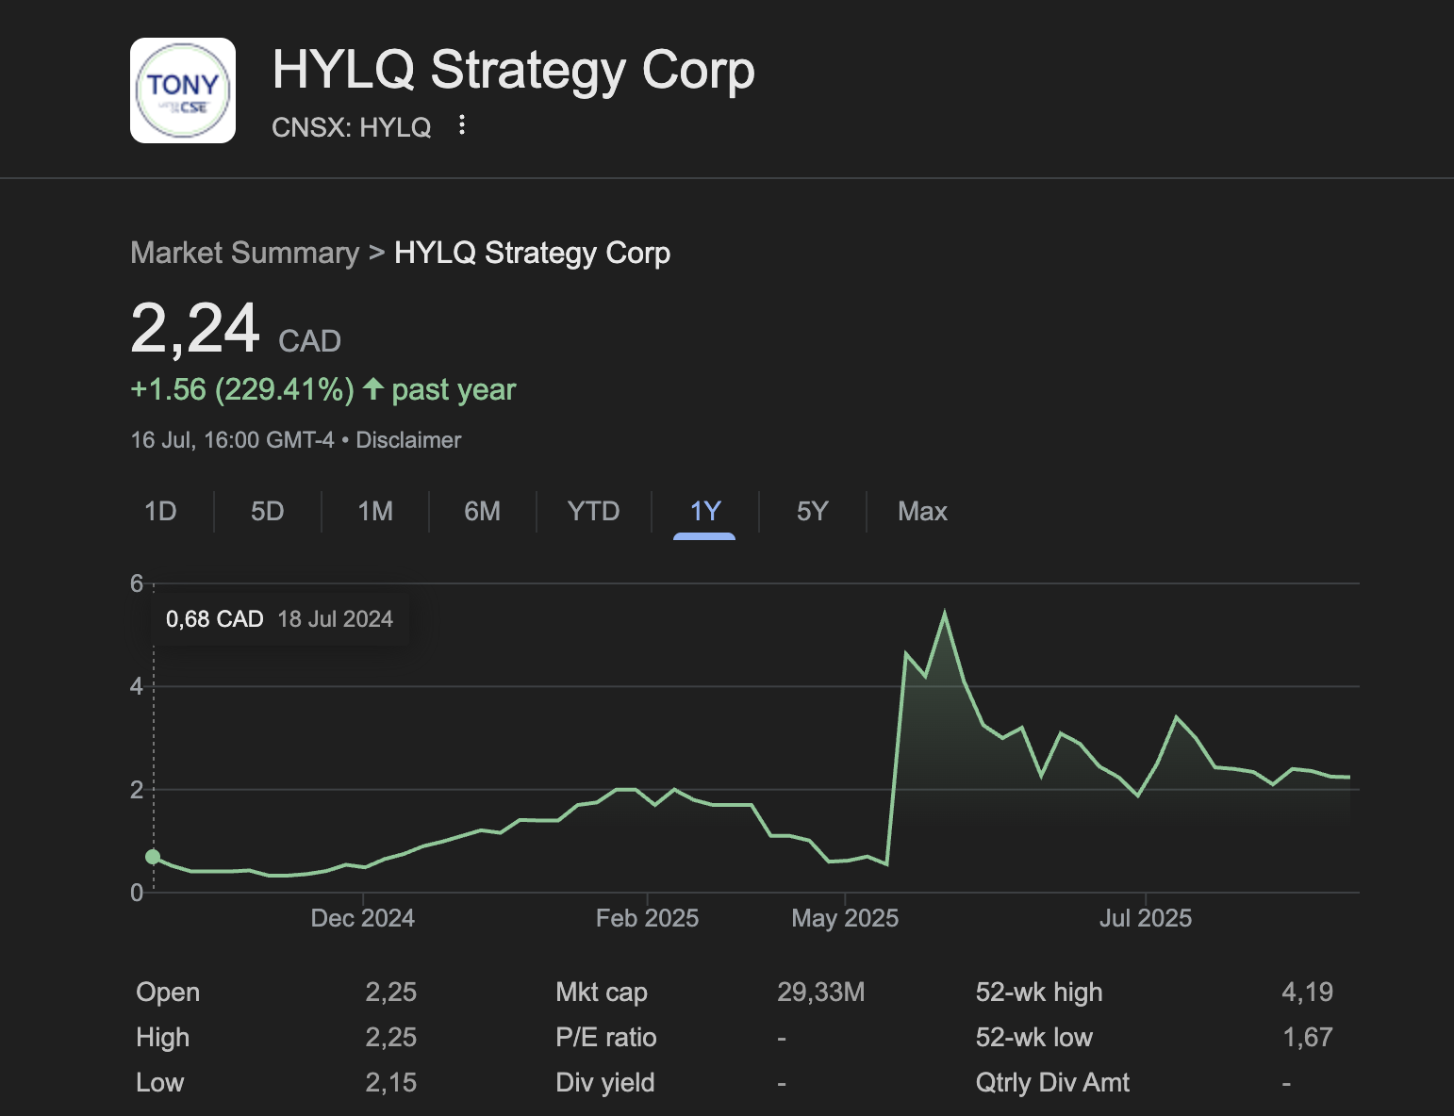Viewport: 1454px width, 1116px height.
Task: Click the +1.56 (229.41%) change text
Action: pyautogui.click(x=242, y=389)
